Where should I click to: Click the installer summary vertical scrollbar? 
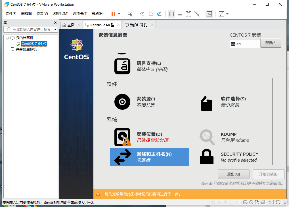click(272, 121)
